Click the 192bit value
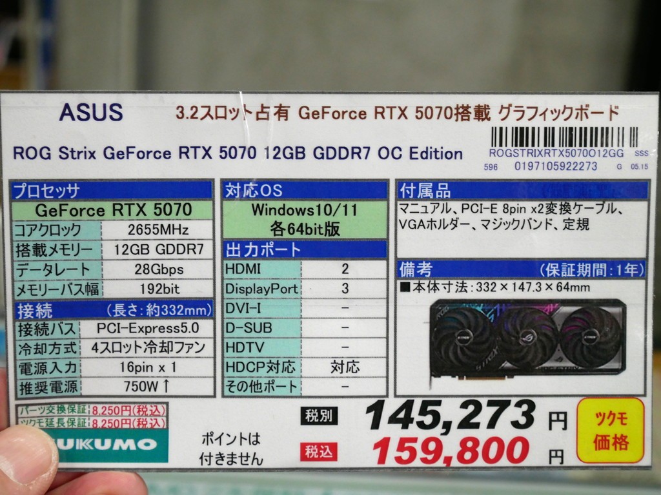 pos(159,289)
